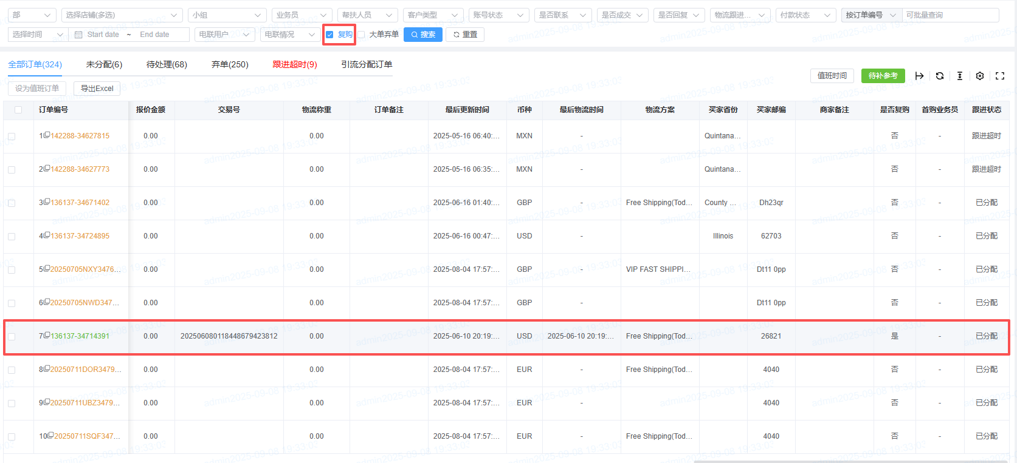Copy order number 142288-34627815 via copy icon

(47, 135)
